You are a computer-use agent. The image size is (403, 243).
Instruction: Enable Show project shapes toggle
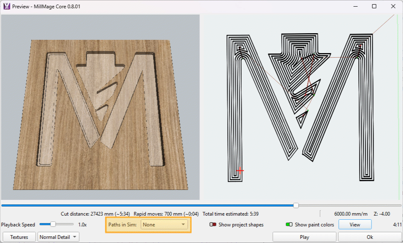(x=213, y=225)
